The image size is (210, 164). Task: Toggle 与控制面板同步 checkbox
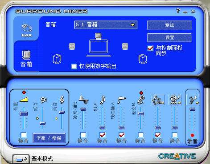(x=150, y=48)
